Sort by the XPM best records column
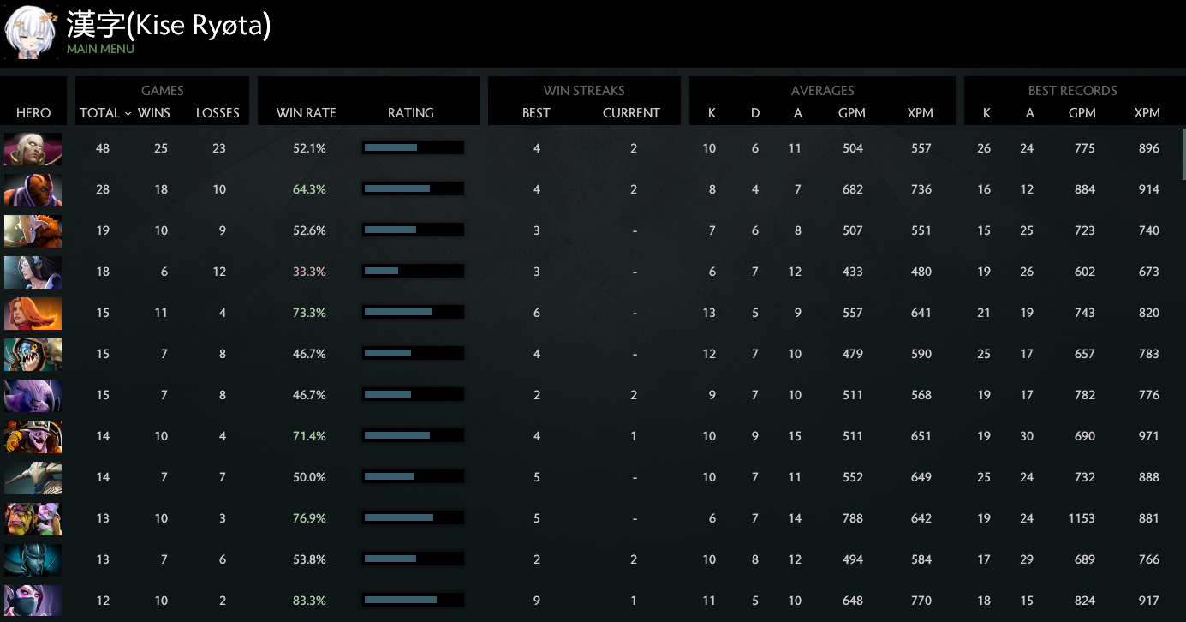Image resolution: width=1186 pixels, height=622 pixels. click(x=1147, y=112)
